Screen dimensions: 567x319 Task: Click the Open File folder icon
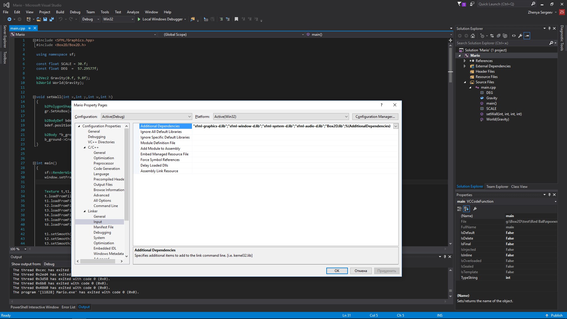coord(39,19)
